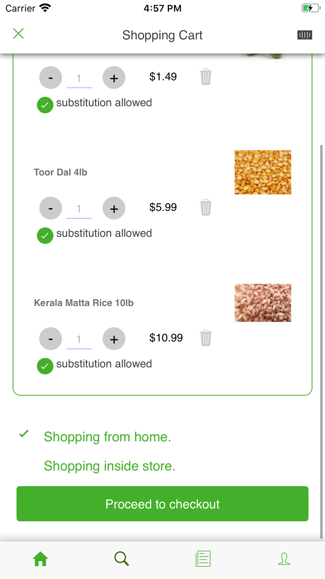Delete Toor Dal 4lb from cart
This screenshot has height=579, width=325.
[x=206, y=207]
